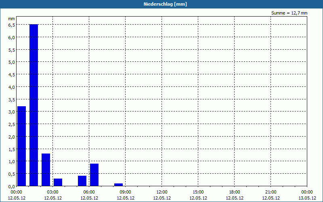Image resolution: width=323 pixels, height=202 pixels.
Task: Click the 18:00 time label
Action: point(235,192)
